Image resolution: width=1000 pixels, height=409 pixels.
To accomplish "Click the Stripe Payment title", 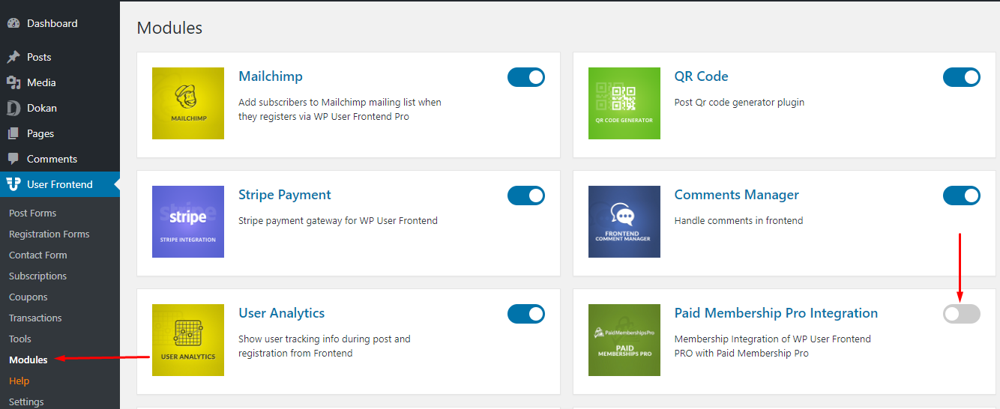I will click(x=285, y=195).
